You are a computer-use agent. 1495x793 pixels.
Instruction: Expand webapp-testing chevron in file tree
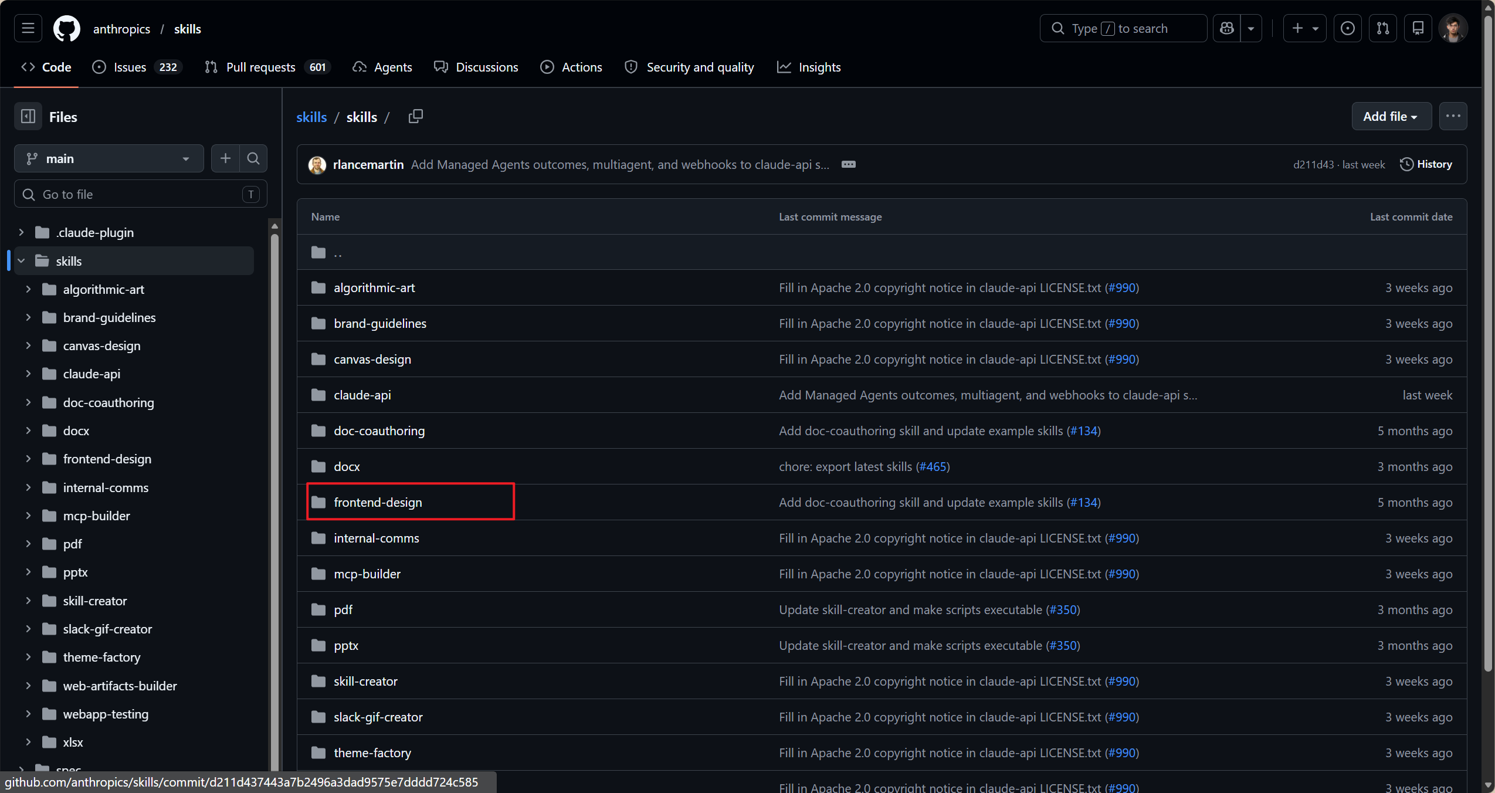pos(28,714)
